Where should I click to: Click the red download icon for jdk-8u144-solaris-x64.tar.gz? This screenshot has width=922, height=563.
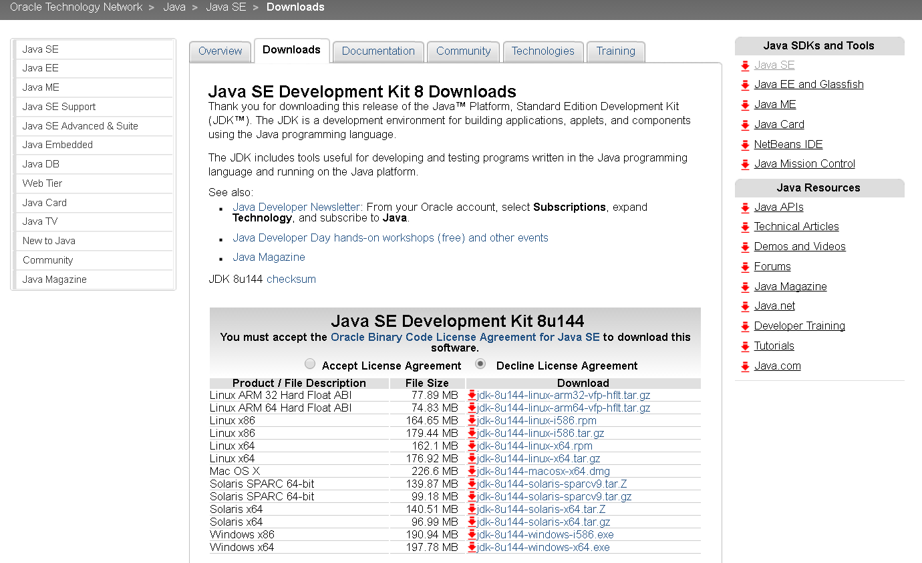coord(472,522)
